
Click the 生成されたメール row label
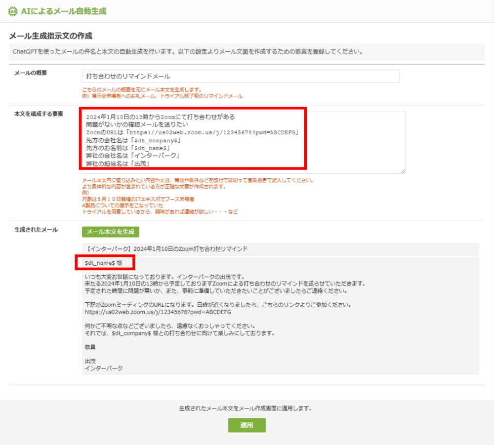(x=36, y=230)
